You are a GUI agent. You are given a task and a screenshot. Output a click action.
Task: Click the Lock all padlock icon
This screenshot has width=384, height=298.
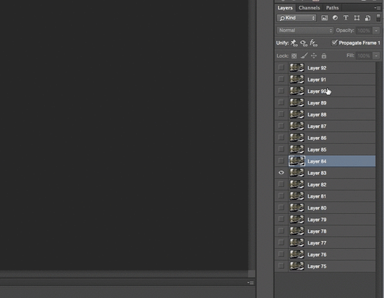point(324,56)
